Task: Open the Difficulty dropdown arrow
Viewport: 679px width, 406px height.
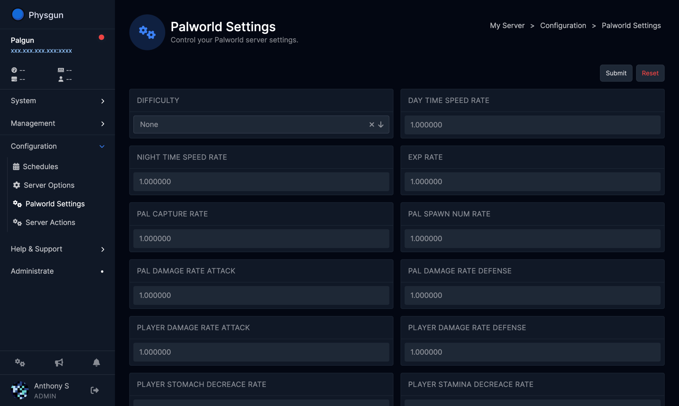Action: pyautogui.click(x=381, y=125)
